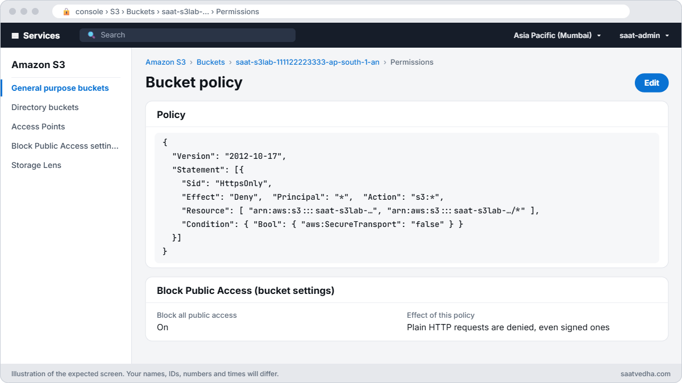Viewport: 682px width, 383px height.
Task: Click the Block all public access label
Action: point(197,315)
